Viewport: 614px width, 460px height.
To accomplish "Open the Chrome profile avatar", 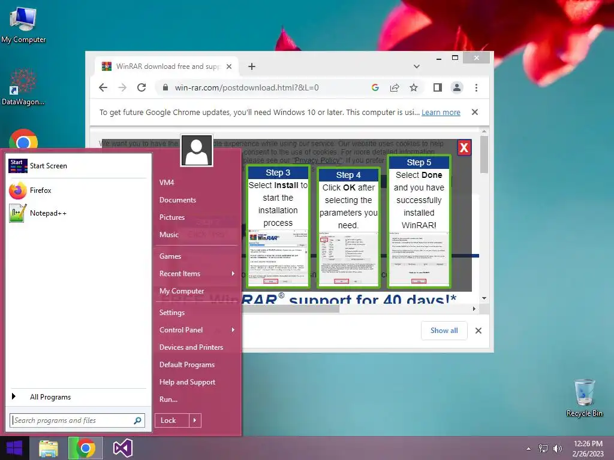I will [x=456, y=87].
